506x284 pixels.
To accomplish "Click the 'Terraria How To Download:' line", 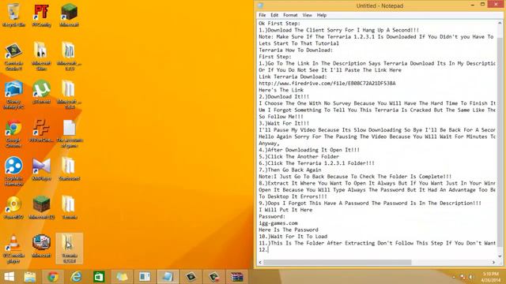I will [x=296, y=50].
